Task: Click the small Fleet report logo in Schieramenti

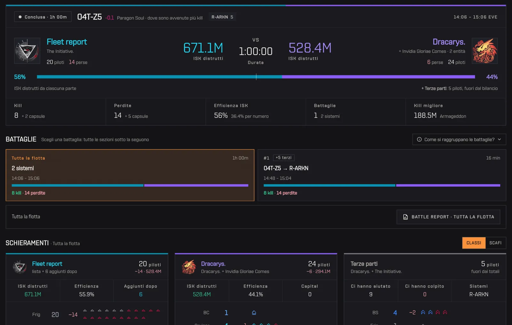Action: 20,267
